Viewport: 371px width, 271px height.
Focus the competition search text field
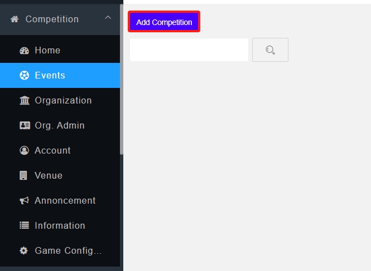point(189,50)
